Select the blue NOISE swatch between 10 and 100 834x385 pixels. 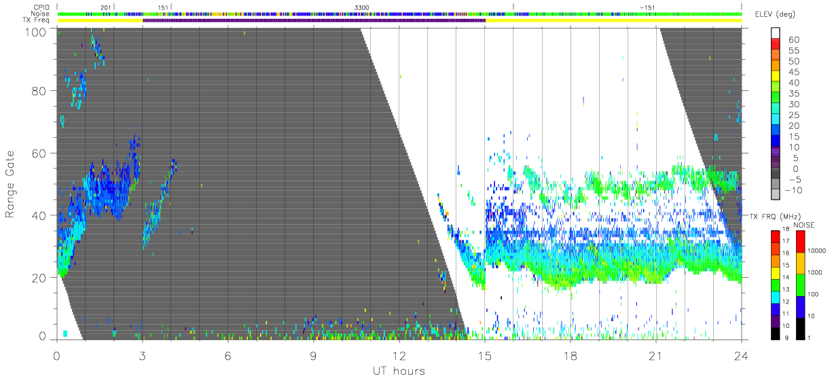800,306
